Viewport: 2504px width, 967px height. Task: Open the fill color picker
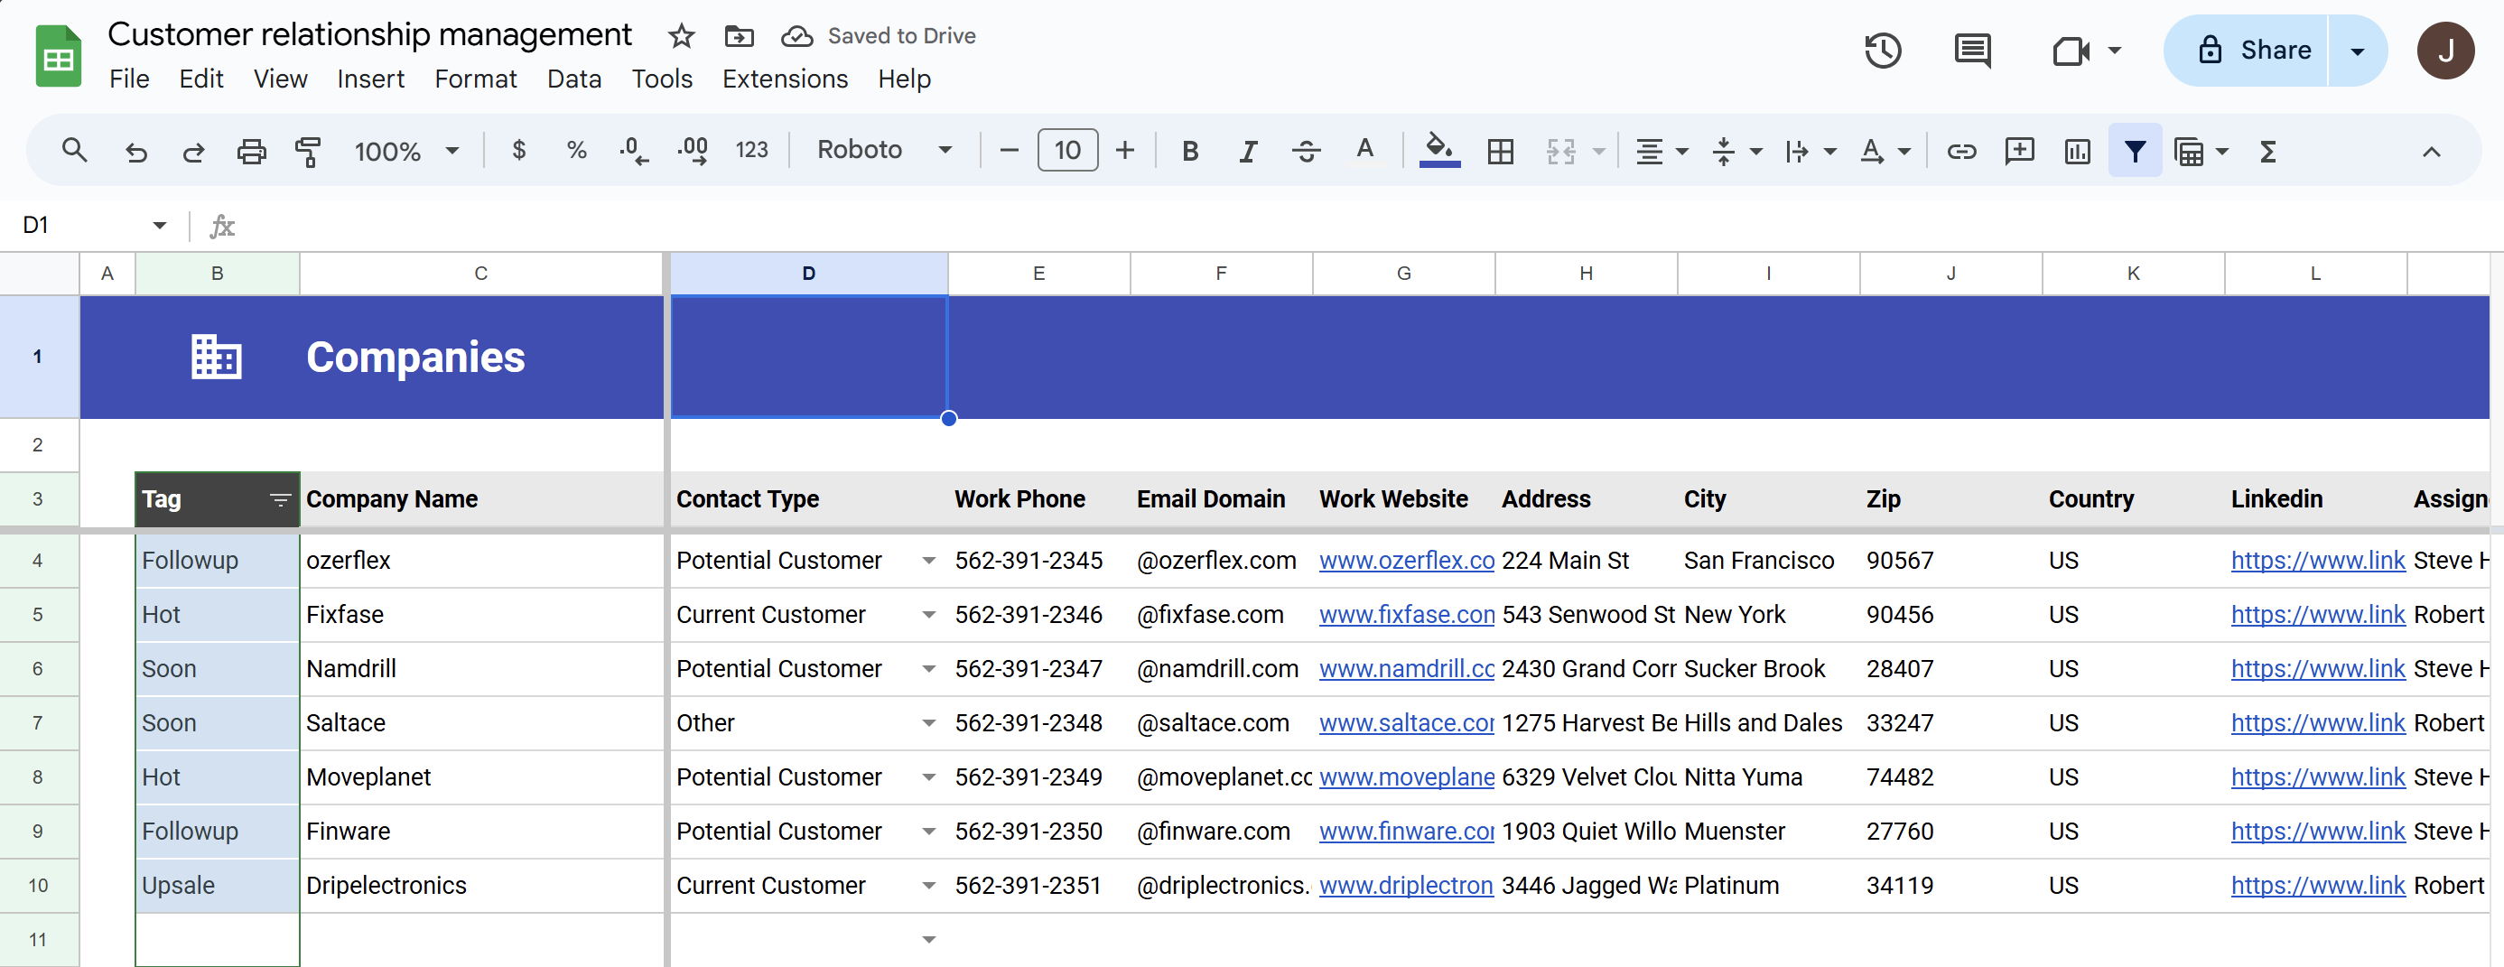point(1438,151)
